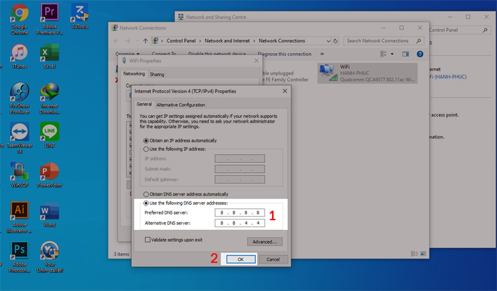
Task: Open Networking tab in WiFi Properties
Action: click(134, 73)
